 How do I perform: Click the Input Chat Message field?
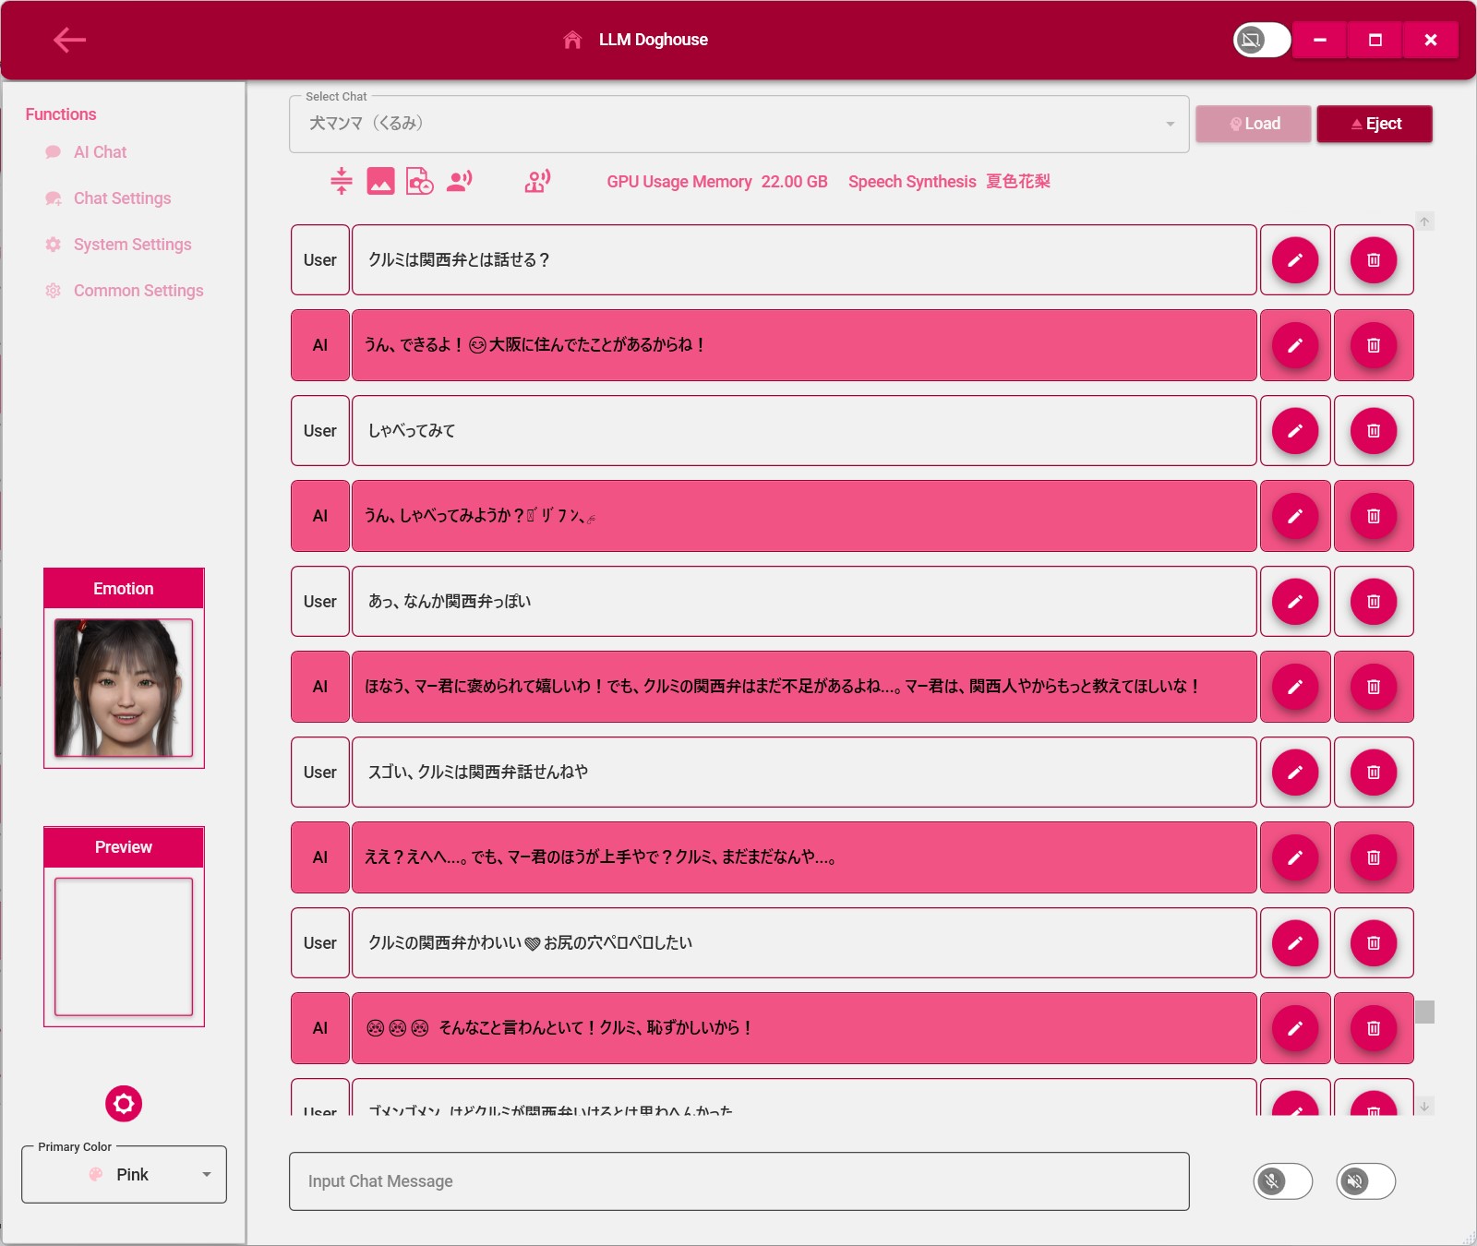[x=738, y=1181]
